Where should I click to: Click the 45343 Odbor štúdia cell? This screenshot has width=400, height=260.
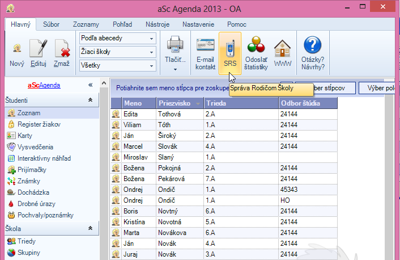click(x=308, y=190)
